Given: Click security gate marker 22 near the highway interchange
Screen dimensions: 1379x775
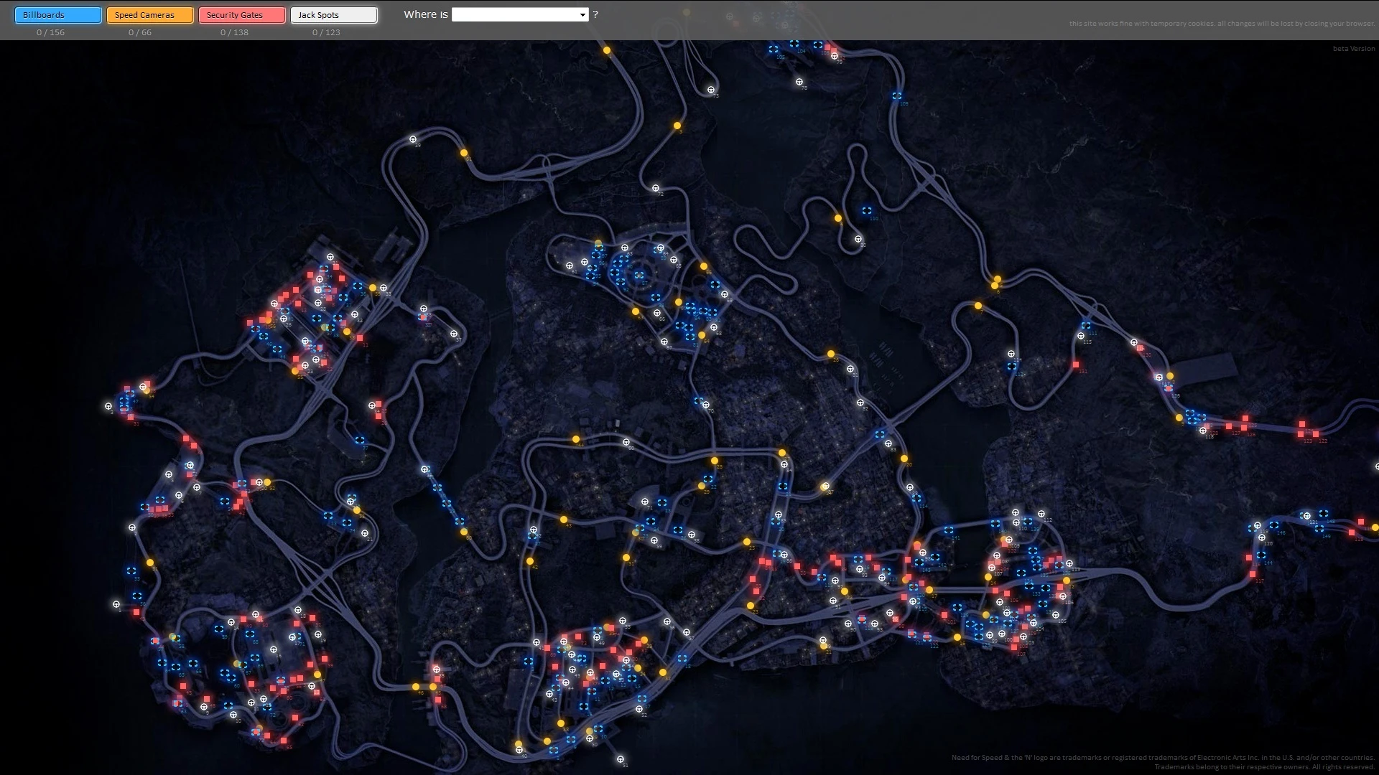Looking at the screenshot, I should click(323, 362).
